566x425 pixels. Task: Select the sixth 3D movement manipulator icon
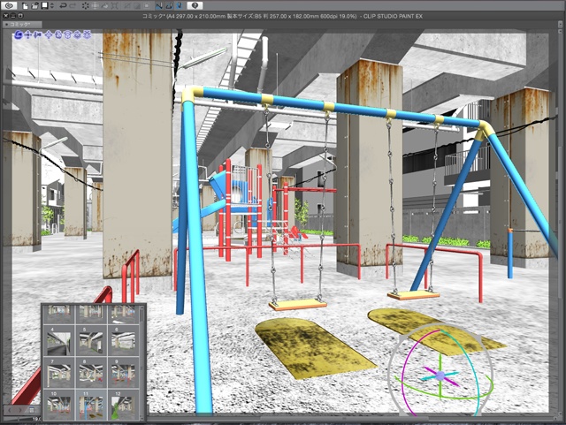(68, 34)
